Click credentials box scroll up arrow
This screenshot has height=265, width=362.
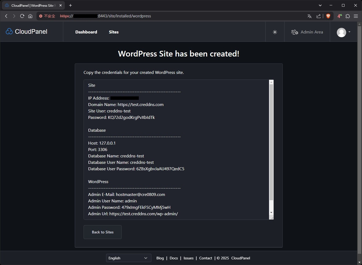point(271,82)
